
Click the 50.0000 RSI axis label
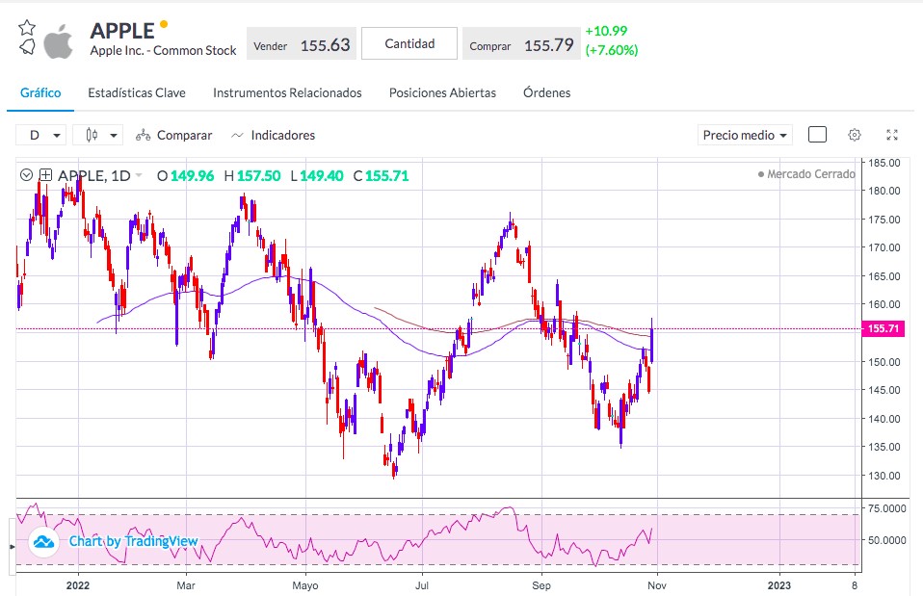tap(886, 540)
